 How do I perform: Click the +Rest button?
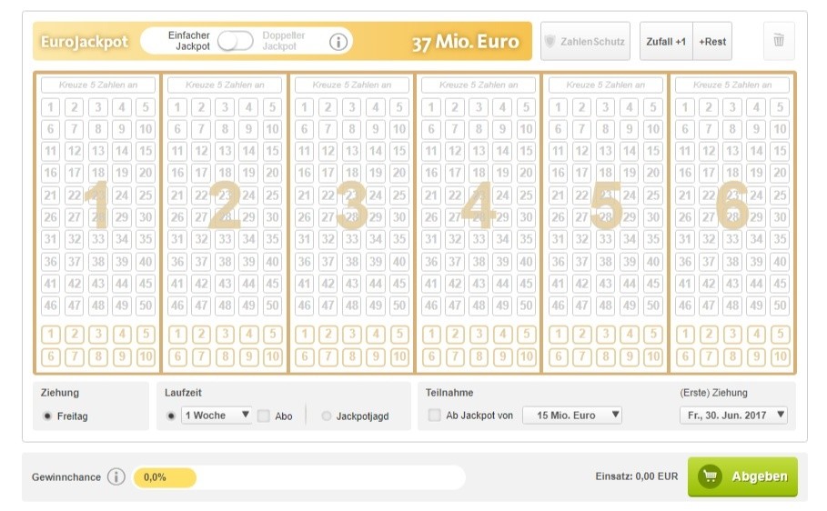coord(712,41)
